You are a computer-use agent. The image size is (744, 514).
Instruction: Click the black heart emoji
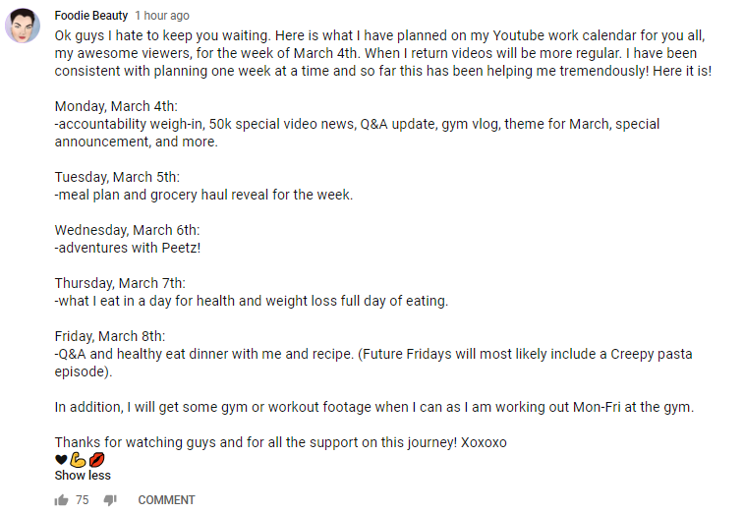(x=61, y=459)
